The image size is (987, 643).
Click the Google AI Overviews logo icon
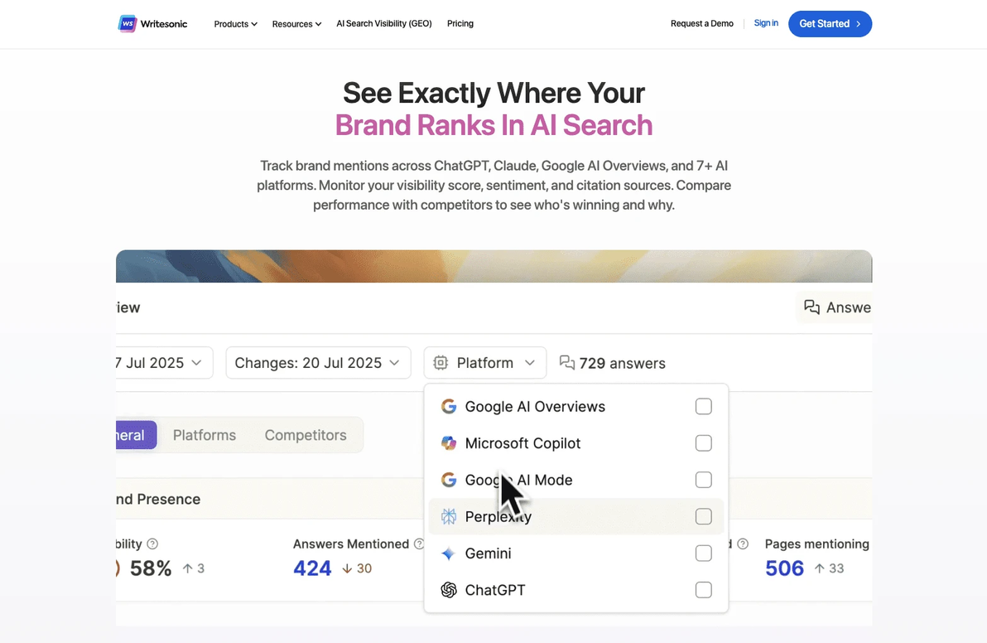coord(448,406)
